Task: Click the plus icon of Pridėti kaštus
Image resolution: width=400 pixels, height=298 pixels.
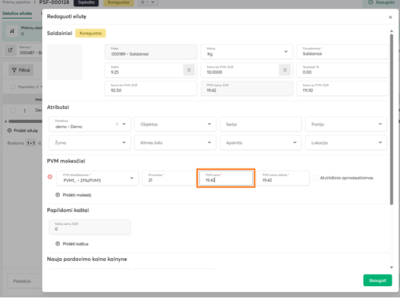Action: (59, 243)
